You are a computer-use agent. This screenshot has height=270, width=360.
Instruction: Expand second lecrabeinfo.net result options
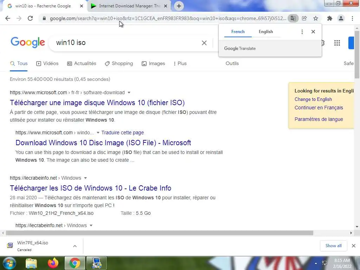click(x=91, y=226)
